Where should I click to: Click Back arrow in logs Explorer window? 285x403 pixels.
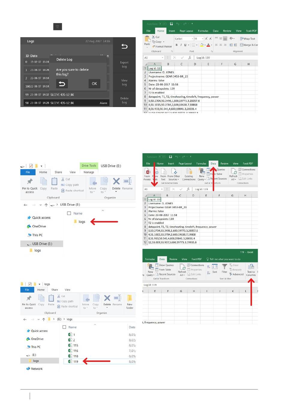(25, 319)
